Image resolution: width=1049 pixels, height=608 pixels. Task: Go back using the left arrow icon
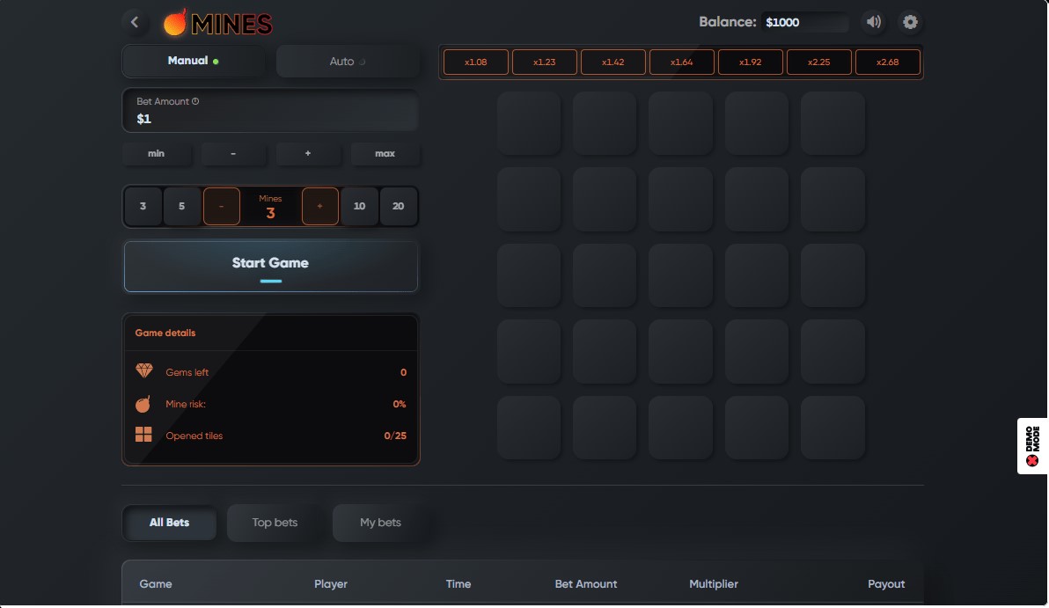click(135, 22)
